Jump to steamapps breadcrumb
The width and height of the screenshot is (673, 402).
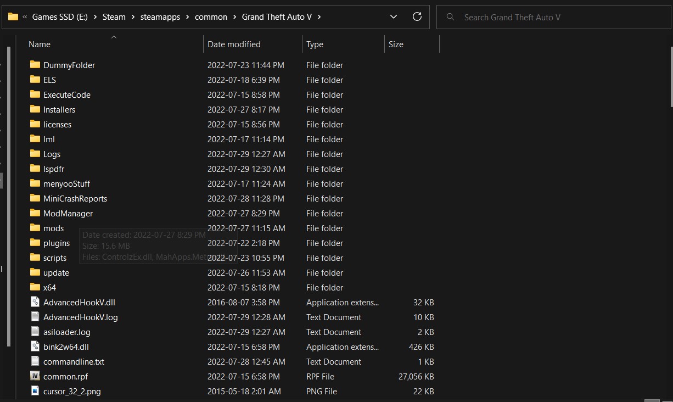point(160,17)
